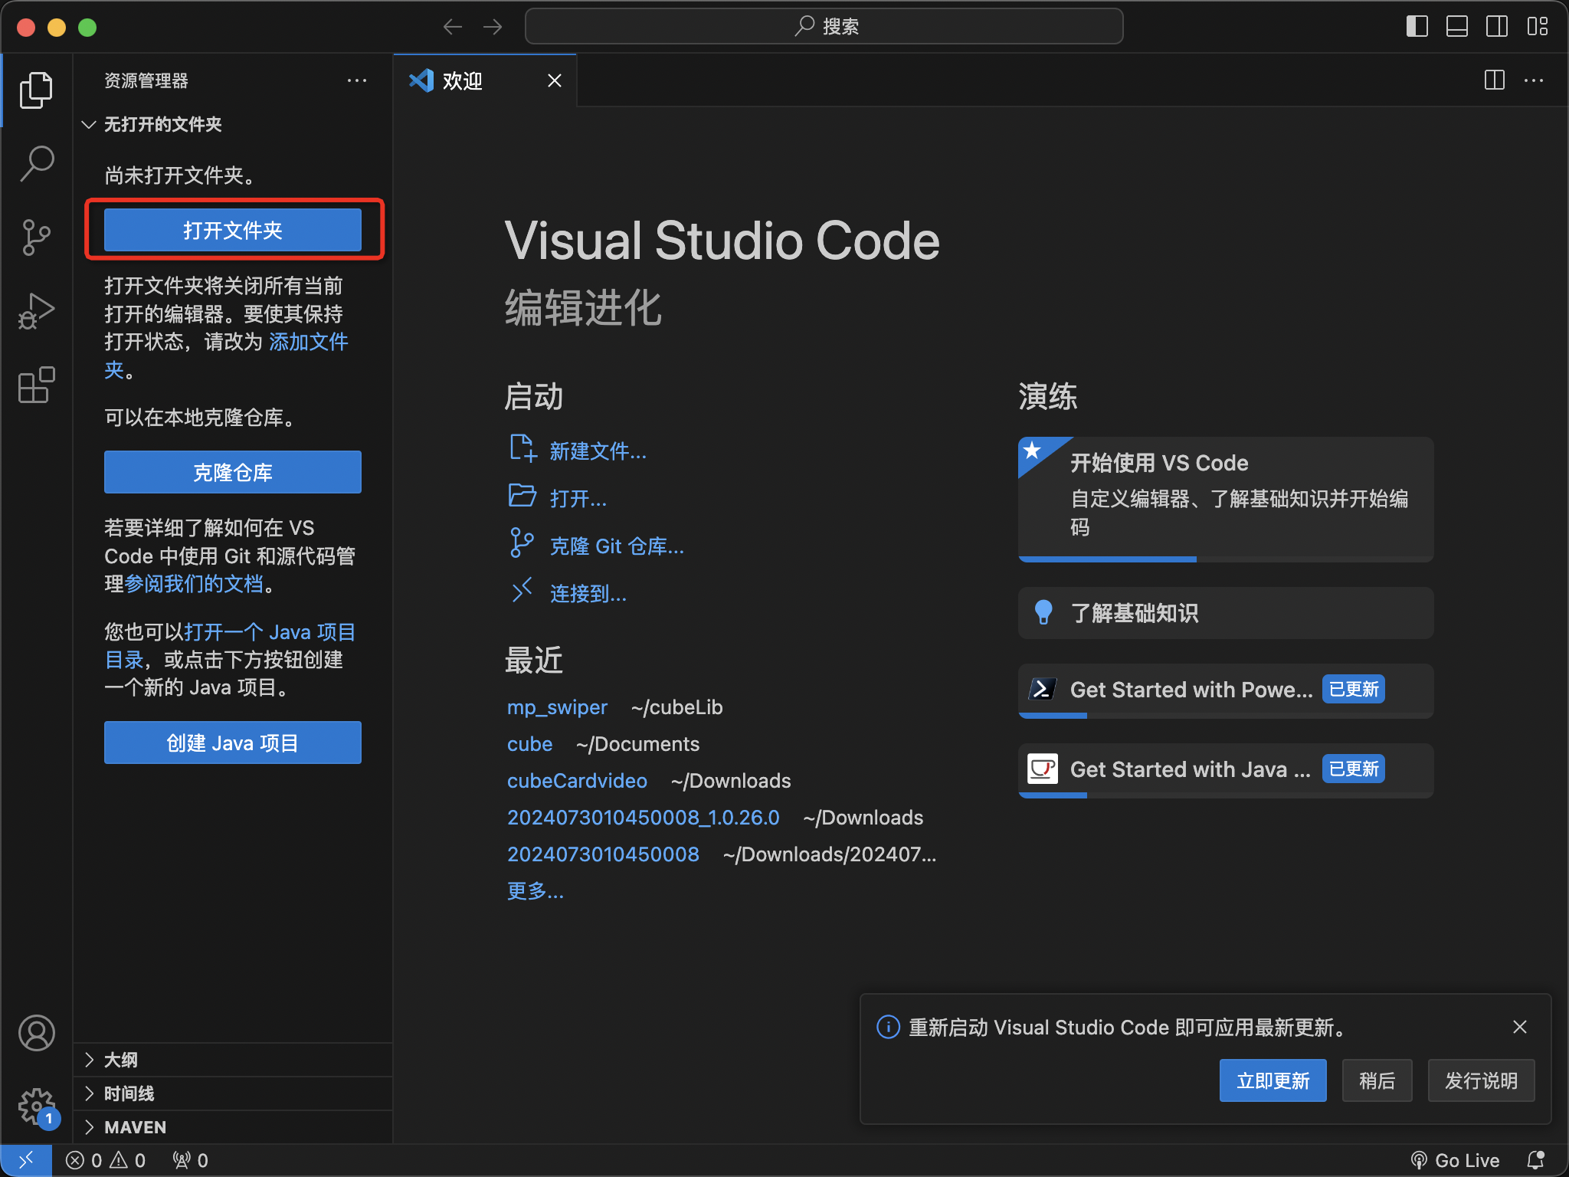Toggle the bottom panel visibility
Viewport: 1569px width, 1177px height.
pyautogui.click(x=1456, y=27)
